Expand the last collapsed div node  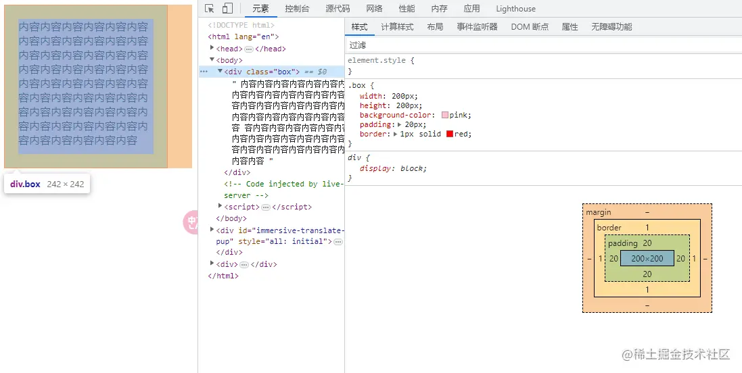coord(212,263)
